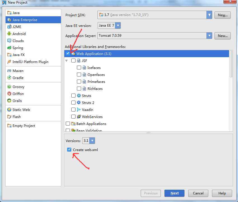Click the Batch Applications icon

pos(73,124)
